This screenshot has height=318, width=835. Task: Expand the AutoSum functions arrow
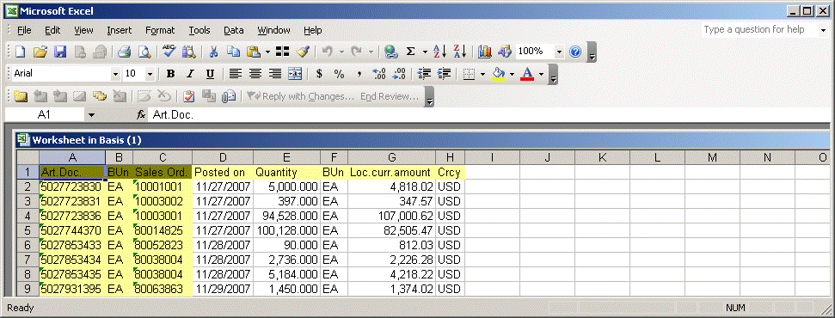pos(425,52)
